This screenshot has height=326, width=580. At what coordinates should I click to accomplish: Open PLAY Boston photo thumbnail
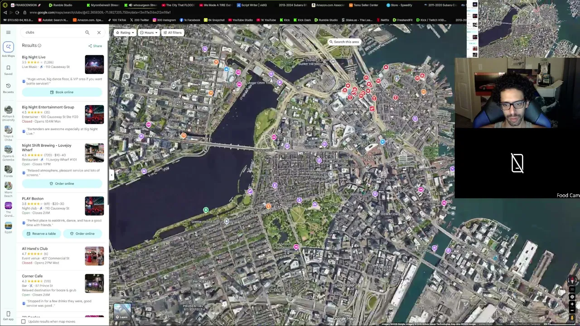click(94, 206)
